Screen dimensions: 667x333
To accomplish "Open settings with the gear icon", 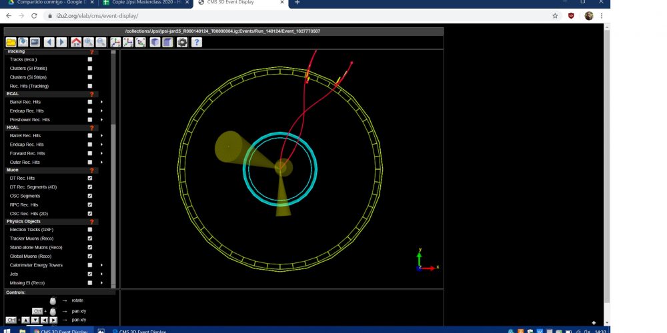I will tap(182, 42).
